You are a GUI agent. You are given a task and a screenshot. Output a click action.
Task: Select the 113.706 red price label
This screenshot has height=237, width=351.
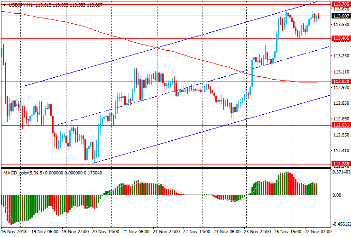(x=341, y=4)
